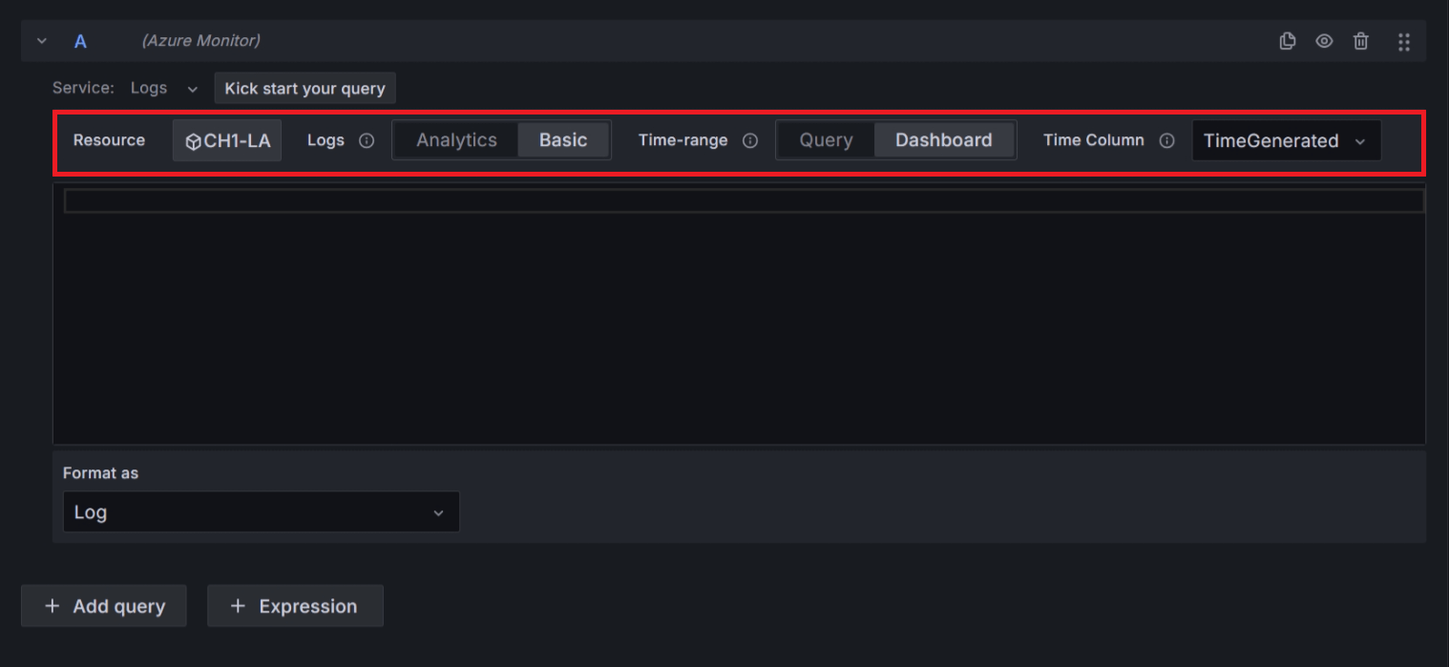Show info tooltip icon next to Logs
The height and width of the screenshot is (667, 1449).
click(367, 140)
